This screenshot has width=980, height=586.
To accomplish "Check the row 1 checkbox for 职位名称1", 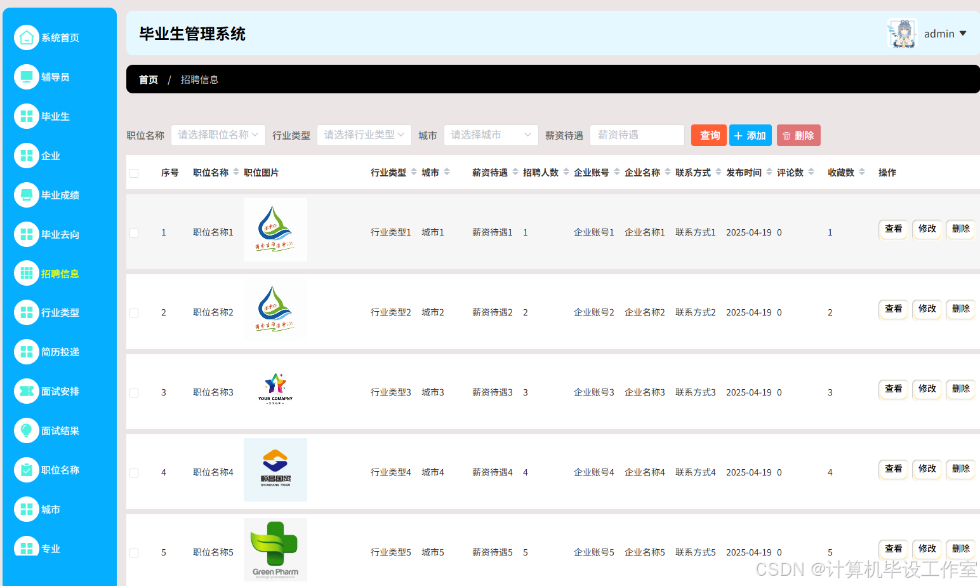I will click(x=134, y=233).
